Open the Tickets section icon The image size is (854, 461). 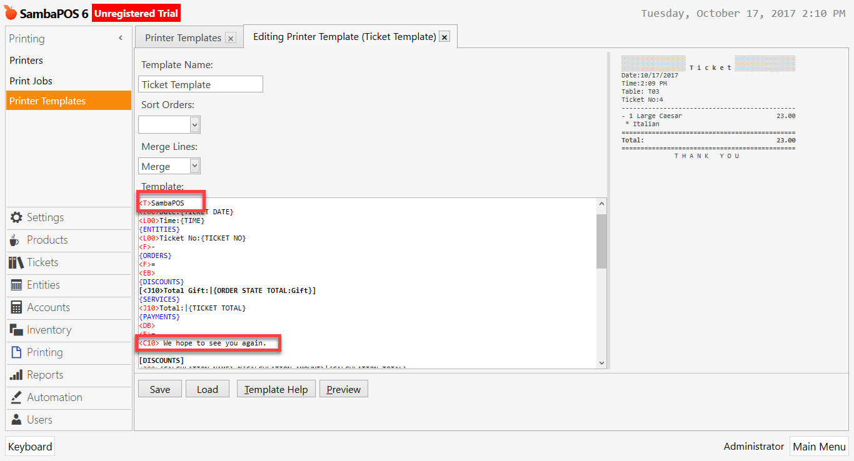(x=15, y=262)
